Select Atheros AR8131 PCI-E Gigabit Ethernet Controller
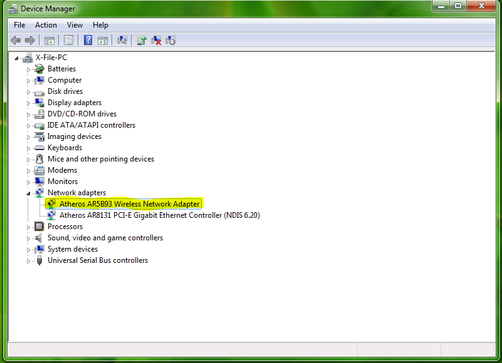Viewport: 502px width, 363px height. [x=159, y=215]
